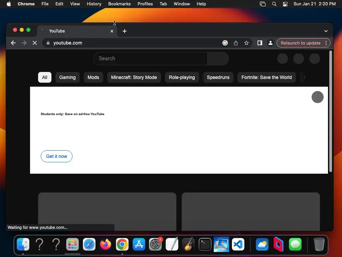
Task: Open Chrome three-dot menu
Action: coord(326,43)
